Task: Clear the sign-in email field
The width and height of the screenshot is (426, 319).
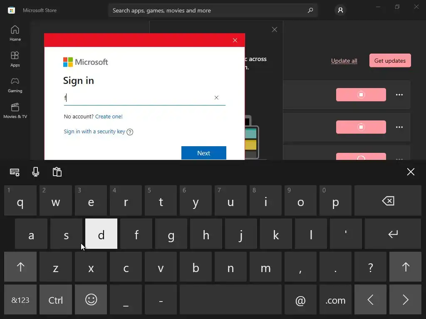Action: click(x=216, y=98)
